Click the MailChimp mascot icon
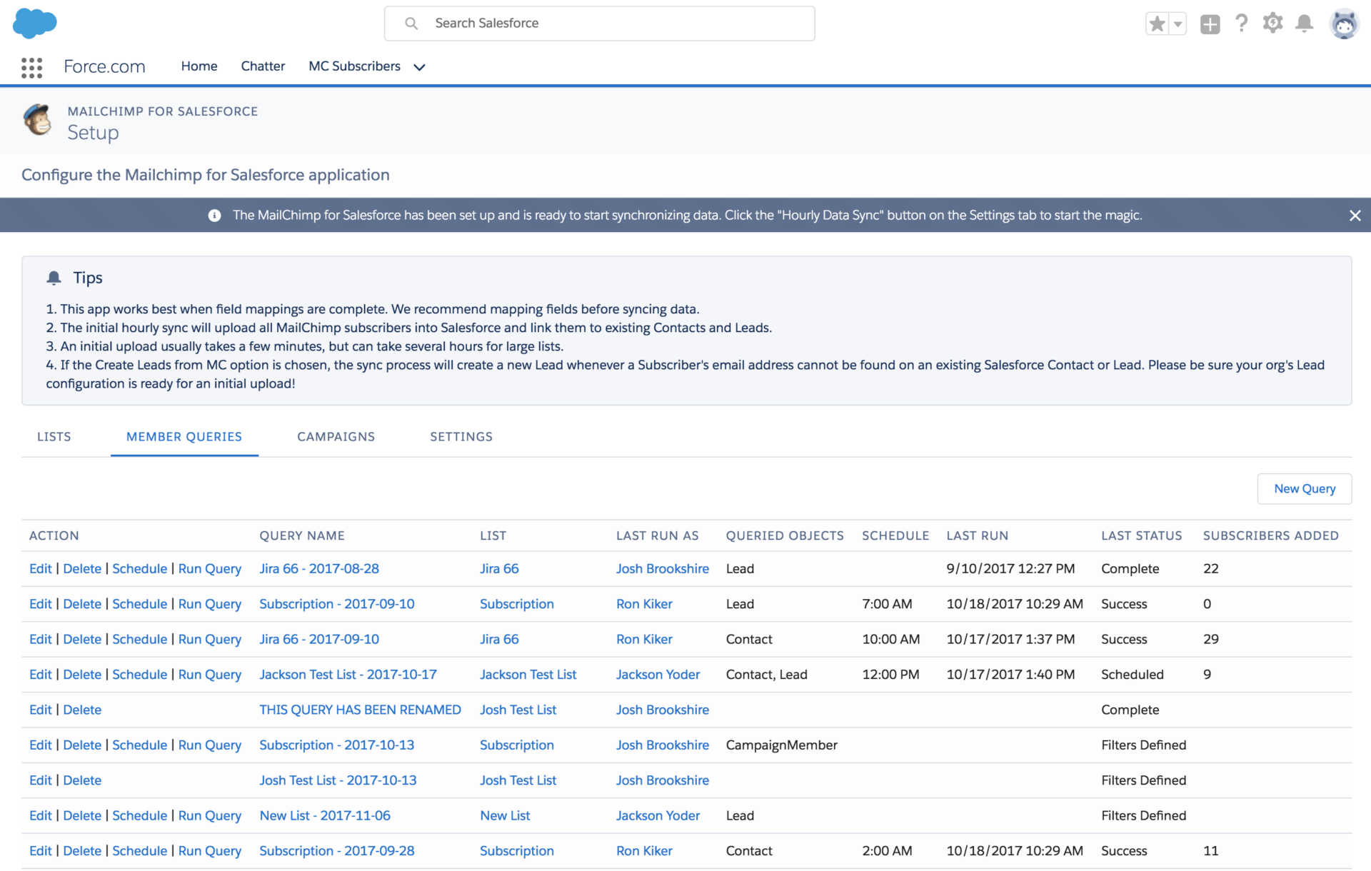Viewport: 1371px width, 871px height. pos(37,120)
